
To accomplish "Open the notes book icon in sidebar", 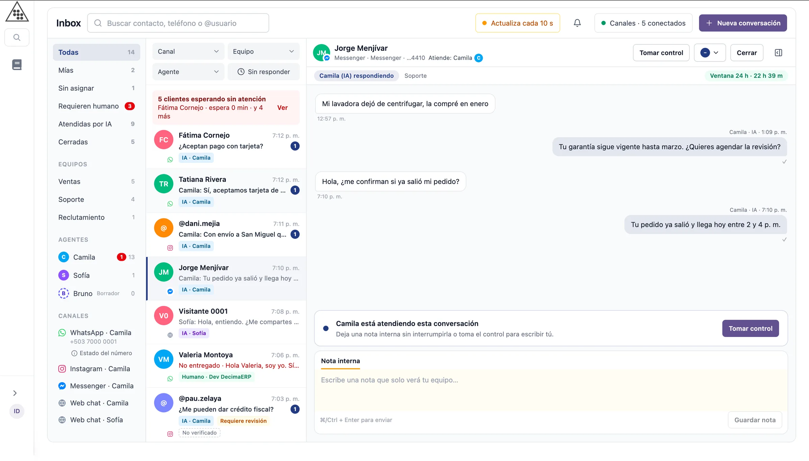I will coord(17,65).
